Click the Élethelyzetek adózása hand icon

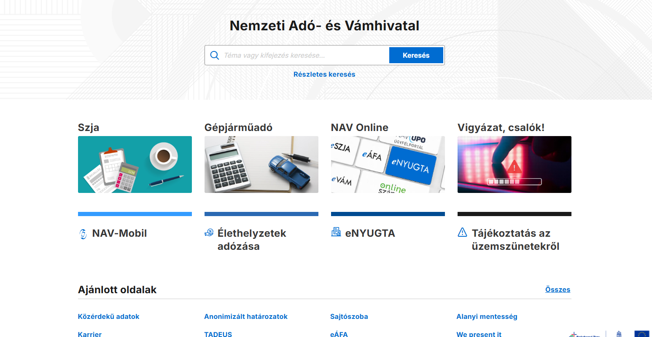pos(209,233)
